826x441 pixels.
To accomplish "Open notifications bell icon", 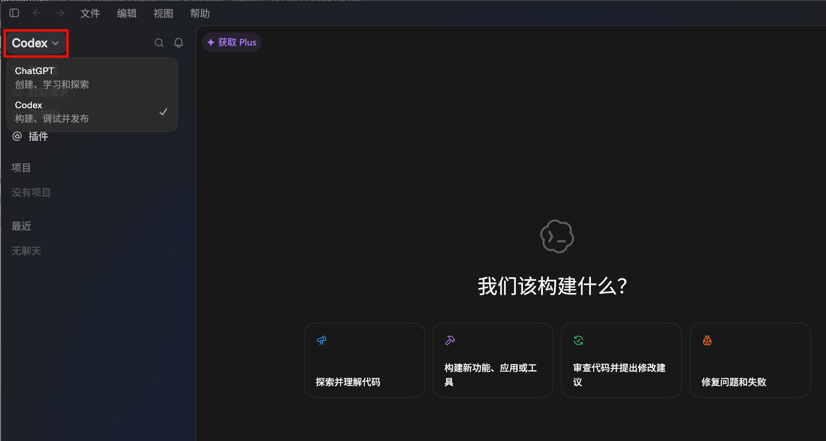I will tap(179, 43).
